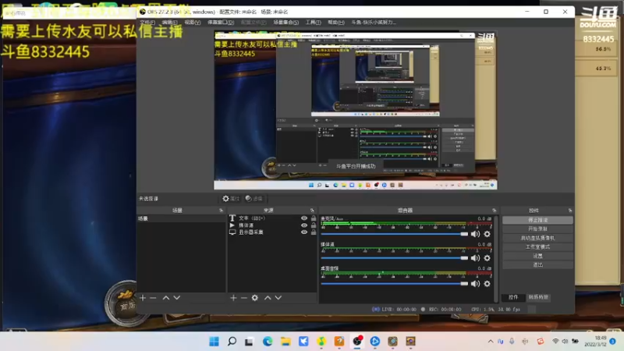Screen dimensions: 624x351
Task: Click the 退出 button in controls
Action: [537, 264]
